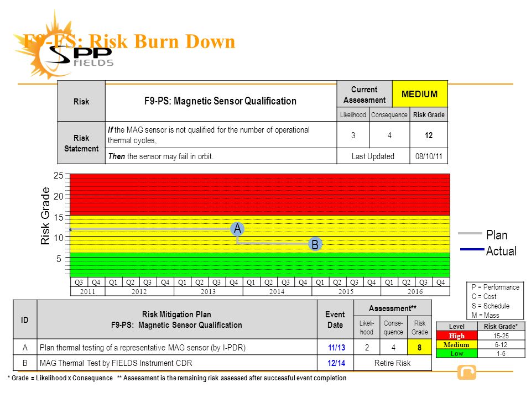Click the risk grade value 12
This screenshot has width=531, height=398.
click(429, 135)
